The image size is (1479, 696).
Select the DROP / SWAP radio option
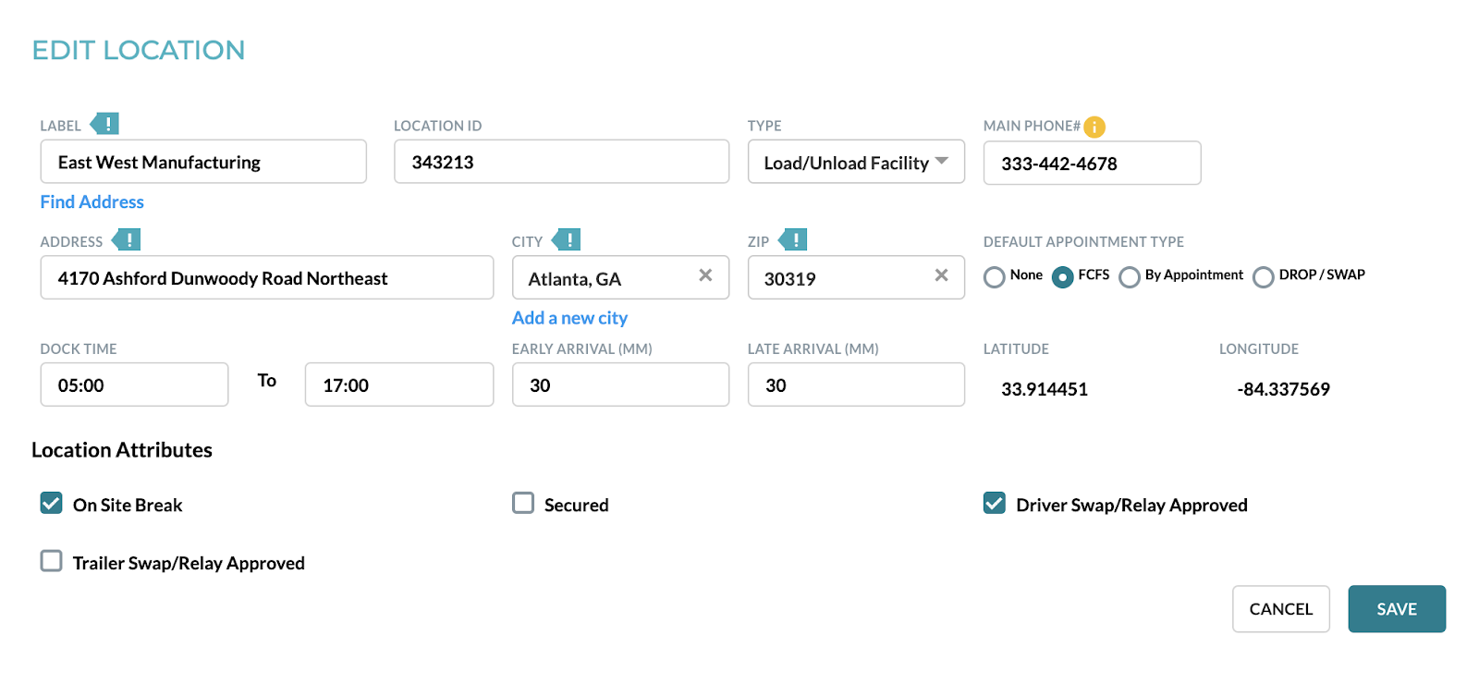[1264, 277]
